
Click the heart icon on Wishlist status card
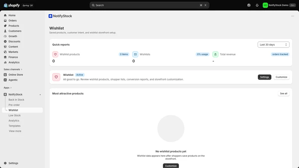click(x=56, y=77)
